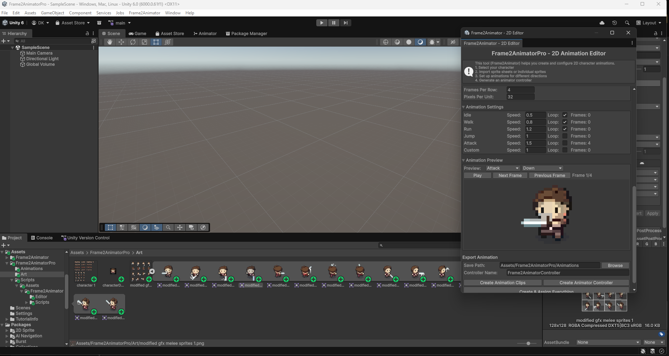Open the Component menu

80,13
